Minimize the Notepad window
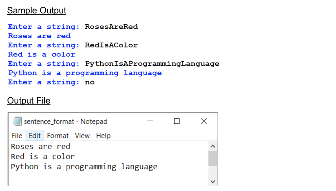This screenshot has width=336, height=191. (150, 121)
